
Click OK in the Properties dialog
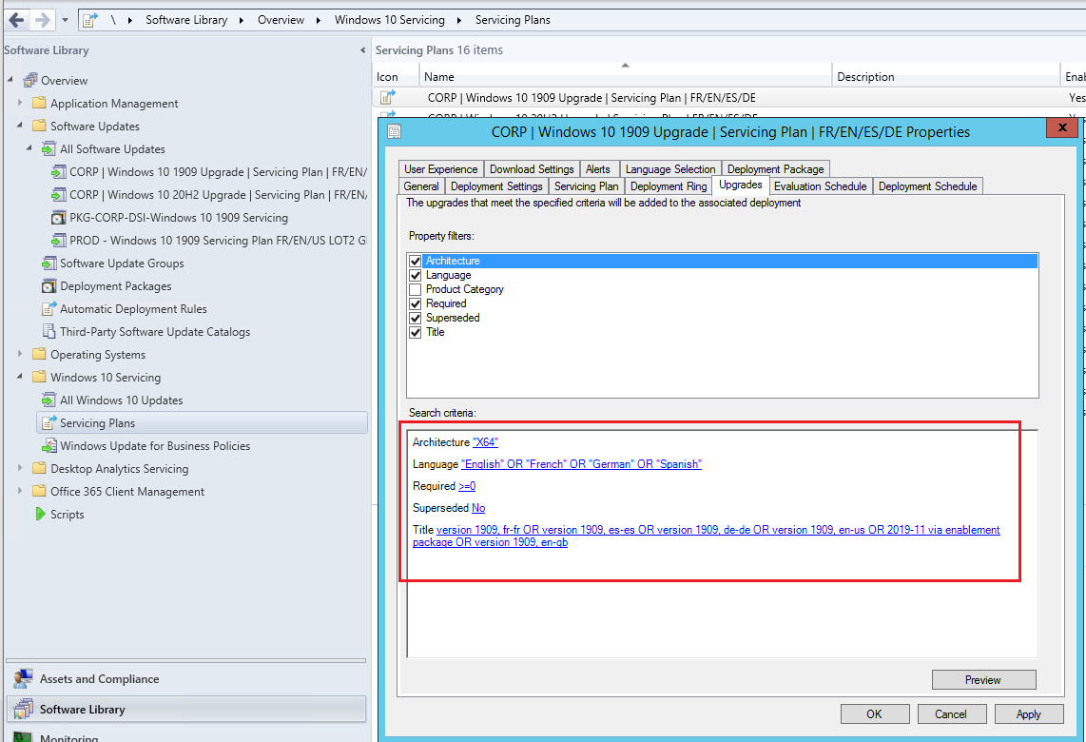(875, 713)
